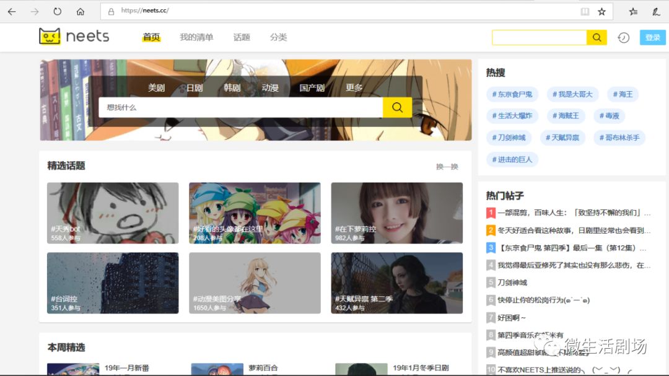Viewport: 669px width, 376px height.
Task: Open the 话题 navigation tab
Action: 242,38
